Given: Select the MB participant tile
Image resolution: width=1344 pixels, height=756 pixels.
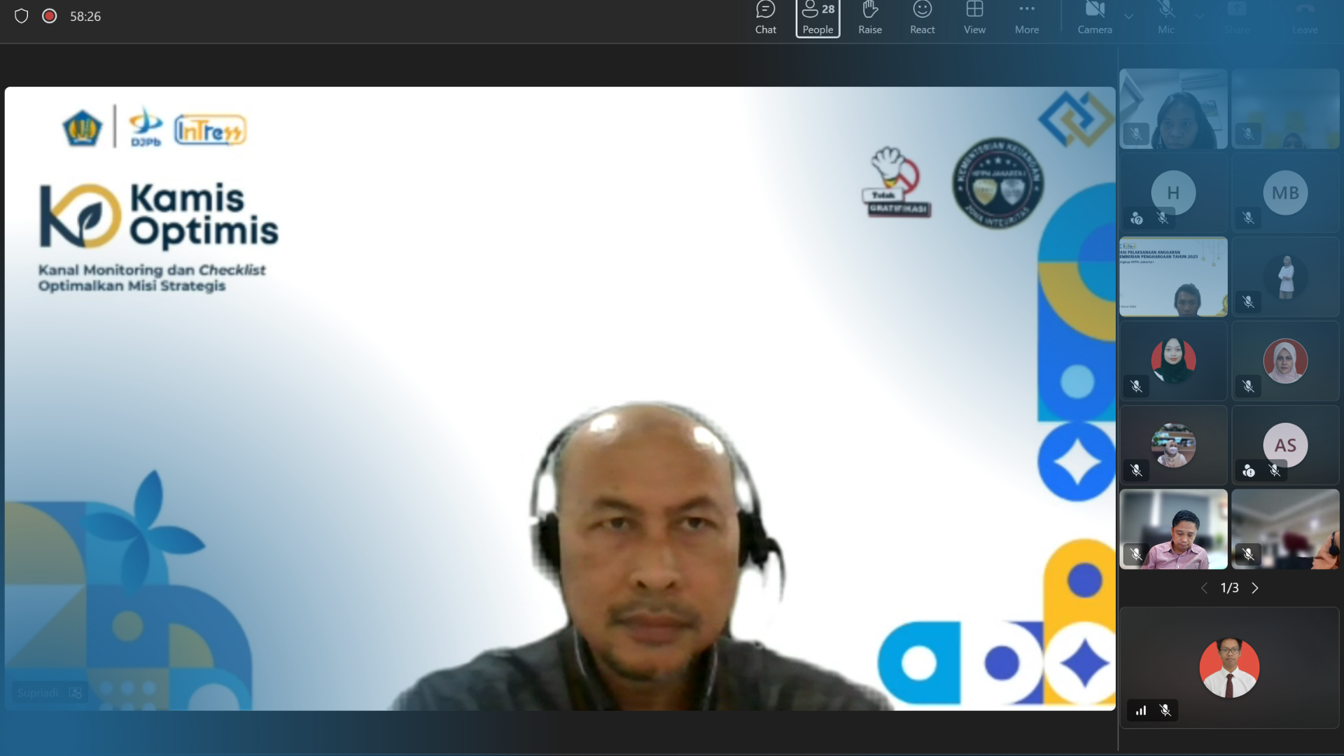Looking at the screenshot, I should (1285, 193).
